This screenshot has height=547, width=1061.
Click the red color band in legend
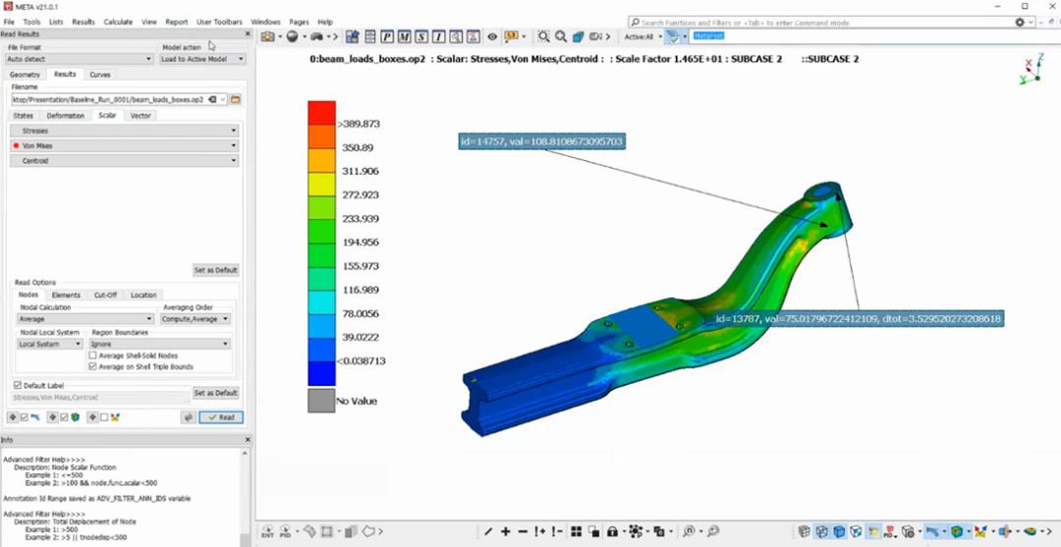tap(321, 113)
